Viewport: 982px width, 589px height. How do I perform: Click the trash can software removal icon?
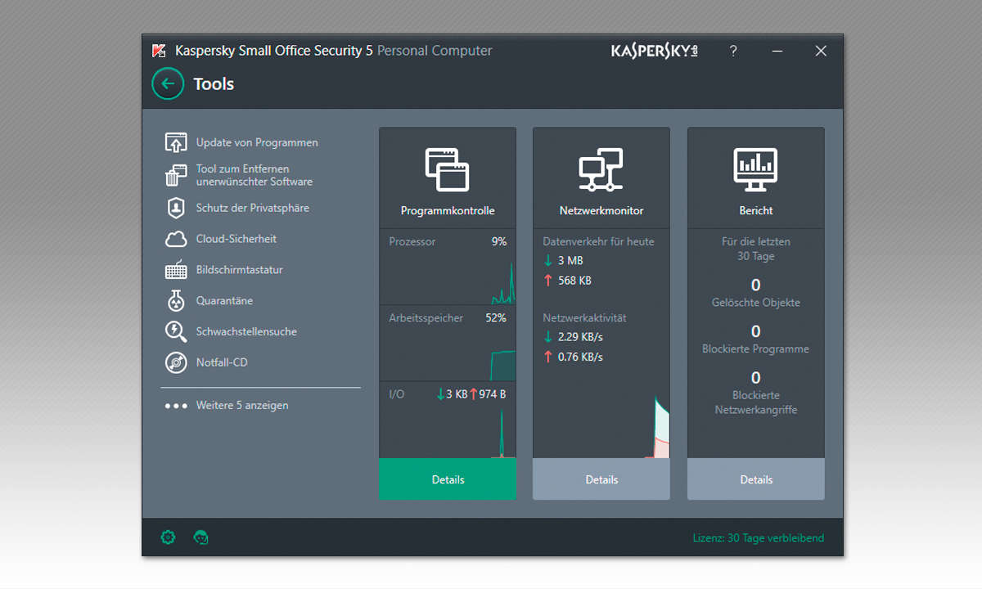pyautogui.click(x=176, y=175)
